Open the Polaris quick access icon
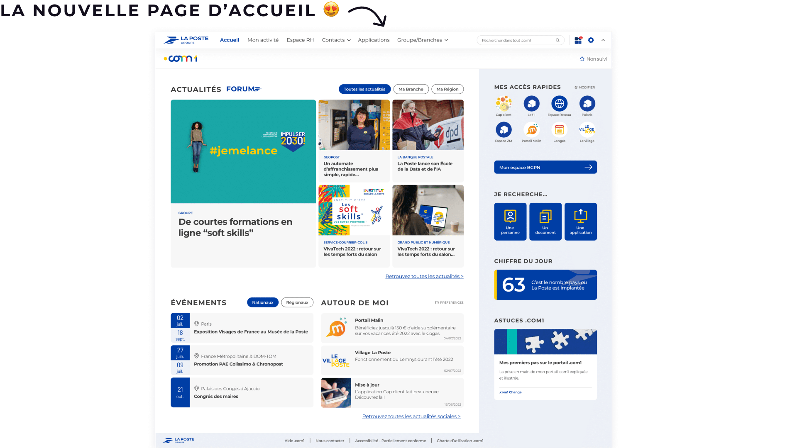 point(587,103)
